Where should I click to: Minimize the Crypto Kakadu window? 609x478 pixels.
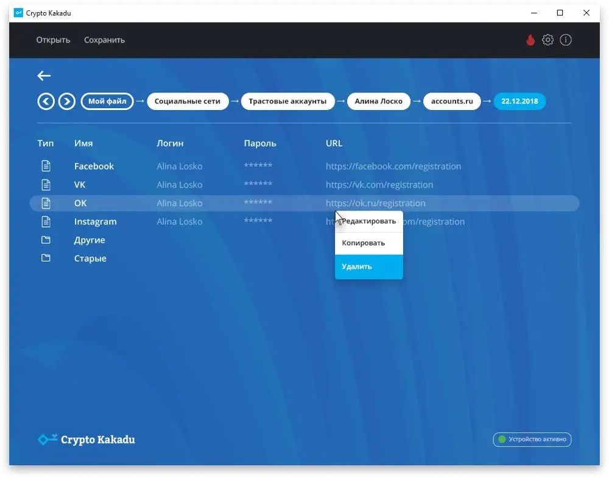(534, 13)
